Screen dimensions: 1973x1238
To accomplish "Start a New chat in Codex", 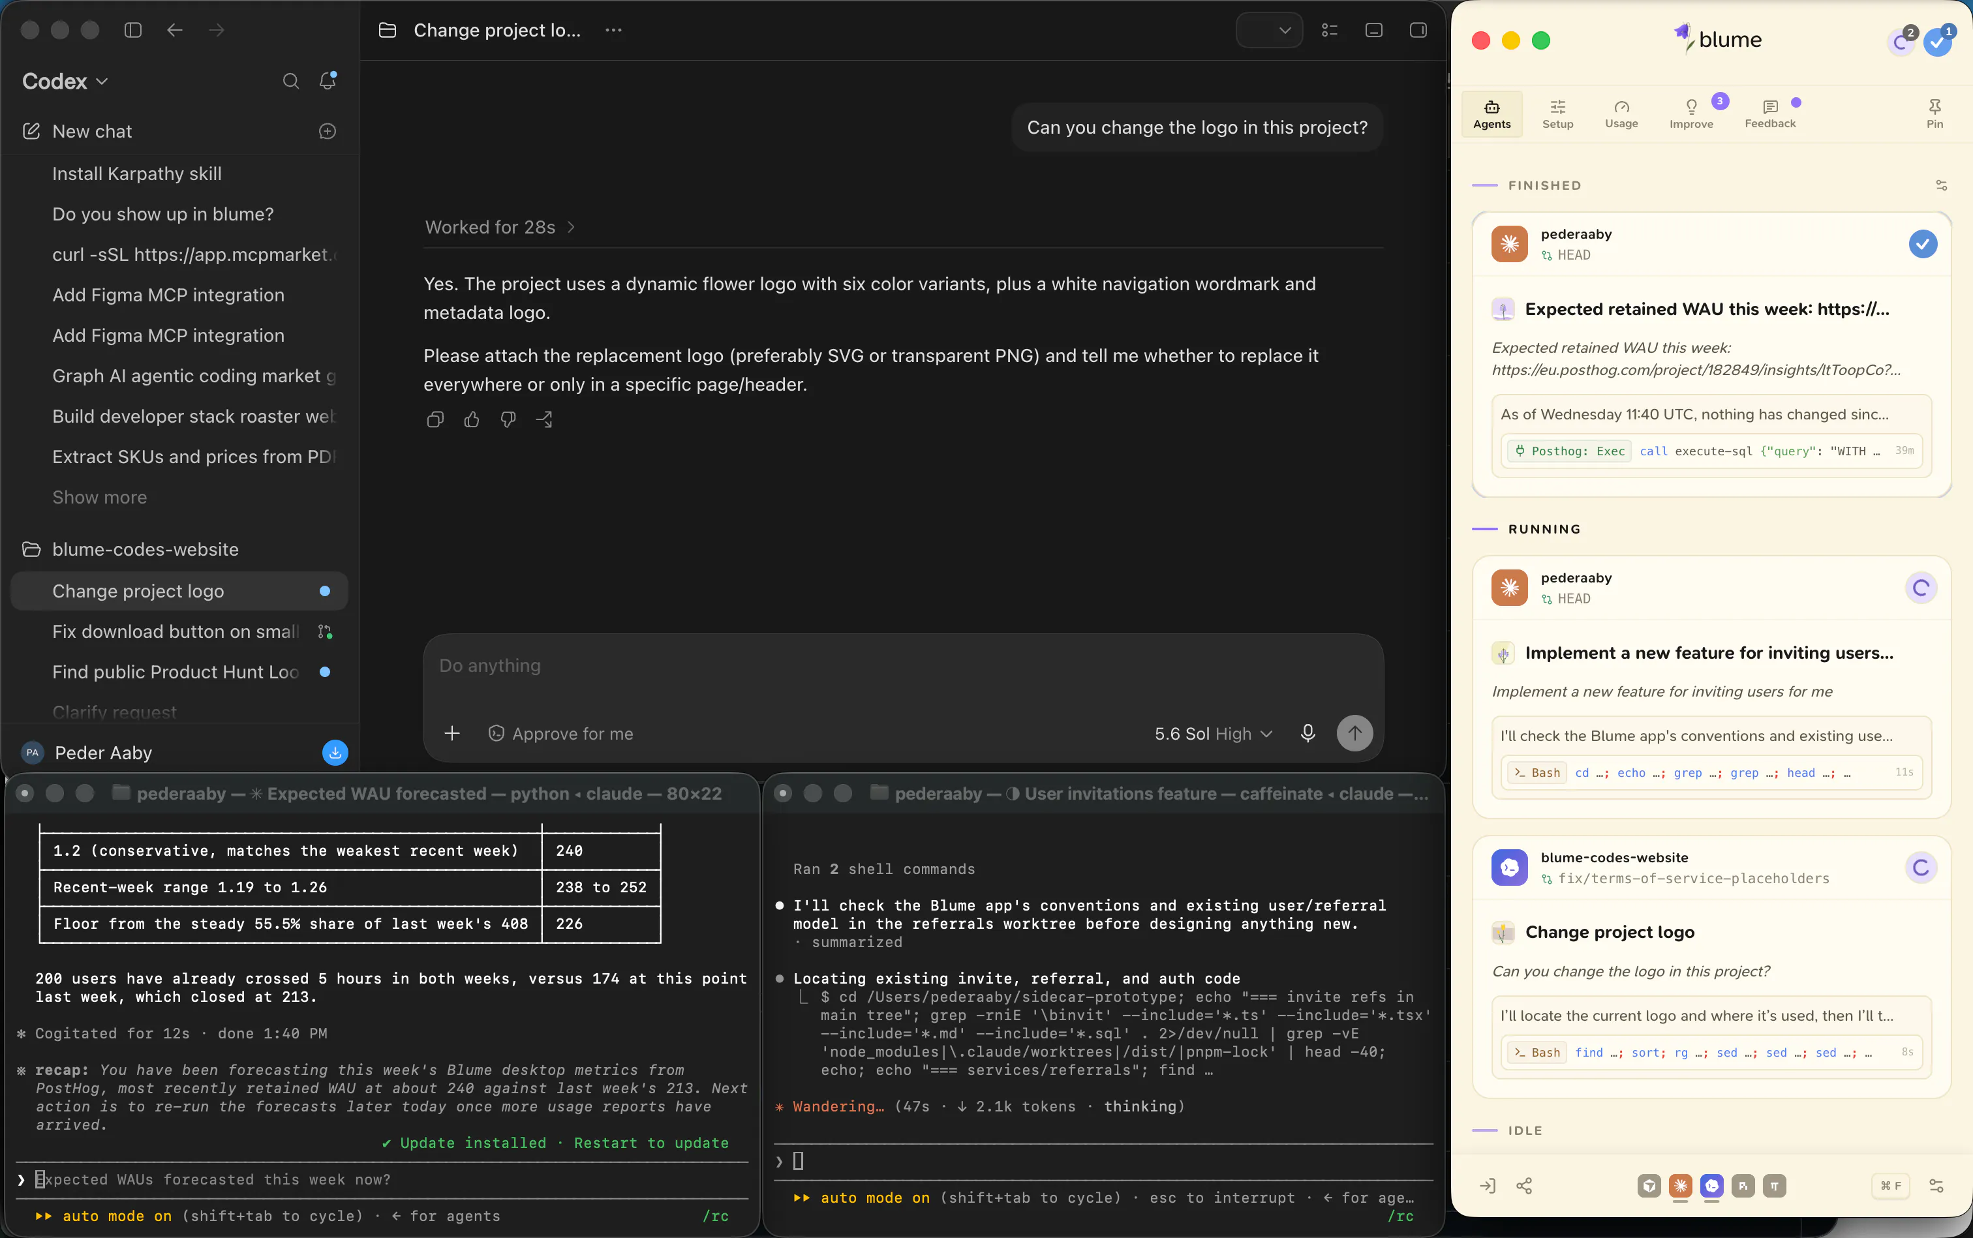I will tap(92, 131).
